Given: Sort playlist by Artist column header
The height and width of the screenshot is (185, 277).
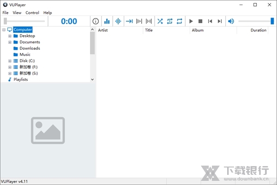Looking at the screenshot, I should tap(103, 30).
